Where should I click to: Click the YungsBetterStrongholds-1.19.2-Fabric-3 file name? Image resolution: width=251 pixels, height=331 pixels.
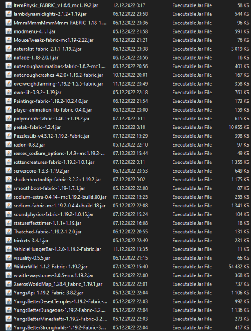point(60,327)
